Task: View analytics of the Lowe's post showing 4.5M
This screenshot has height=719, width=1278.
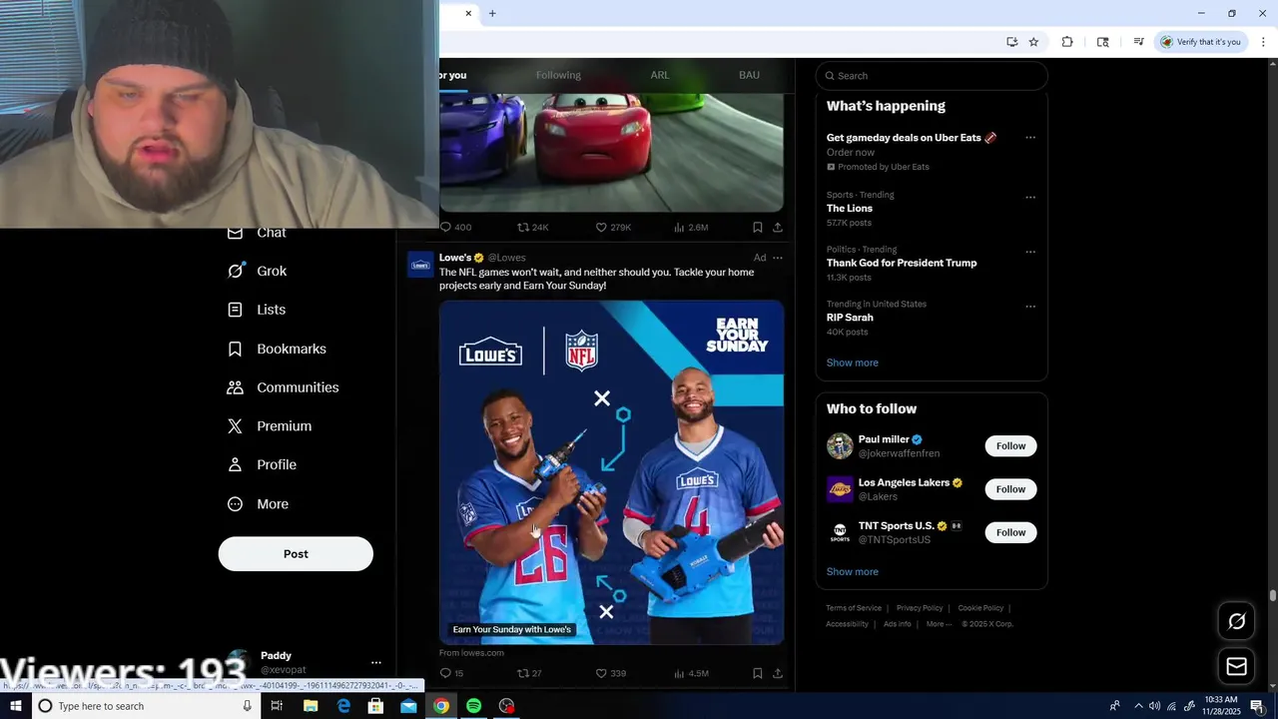Action: pos(691,673)
